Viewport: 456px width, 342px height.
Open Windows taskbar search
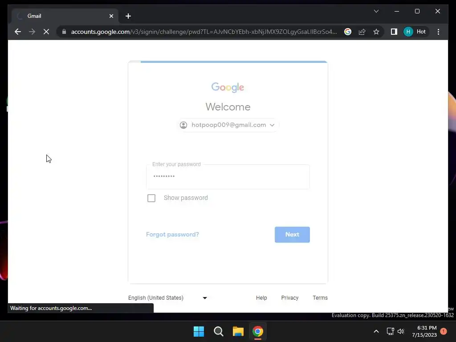[218, 331]
